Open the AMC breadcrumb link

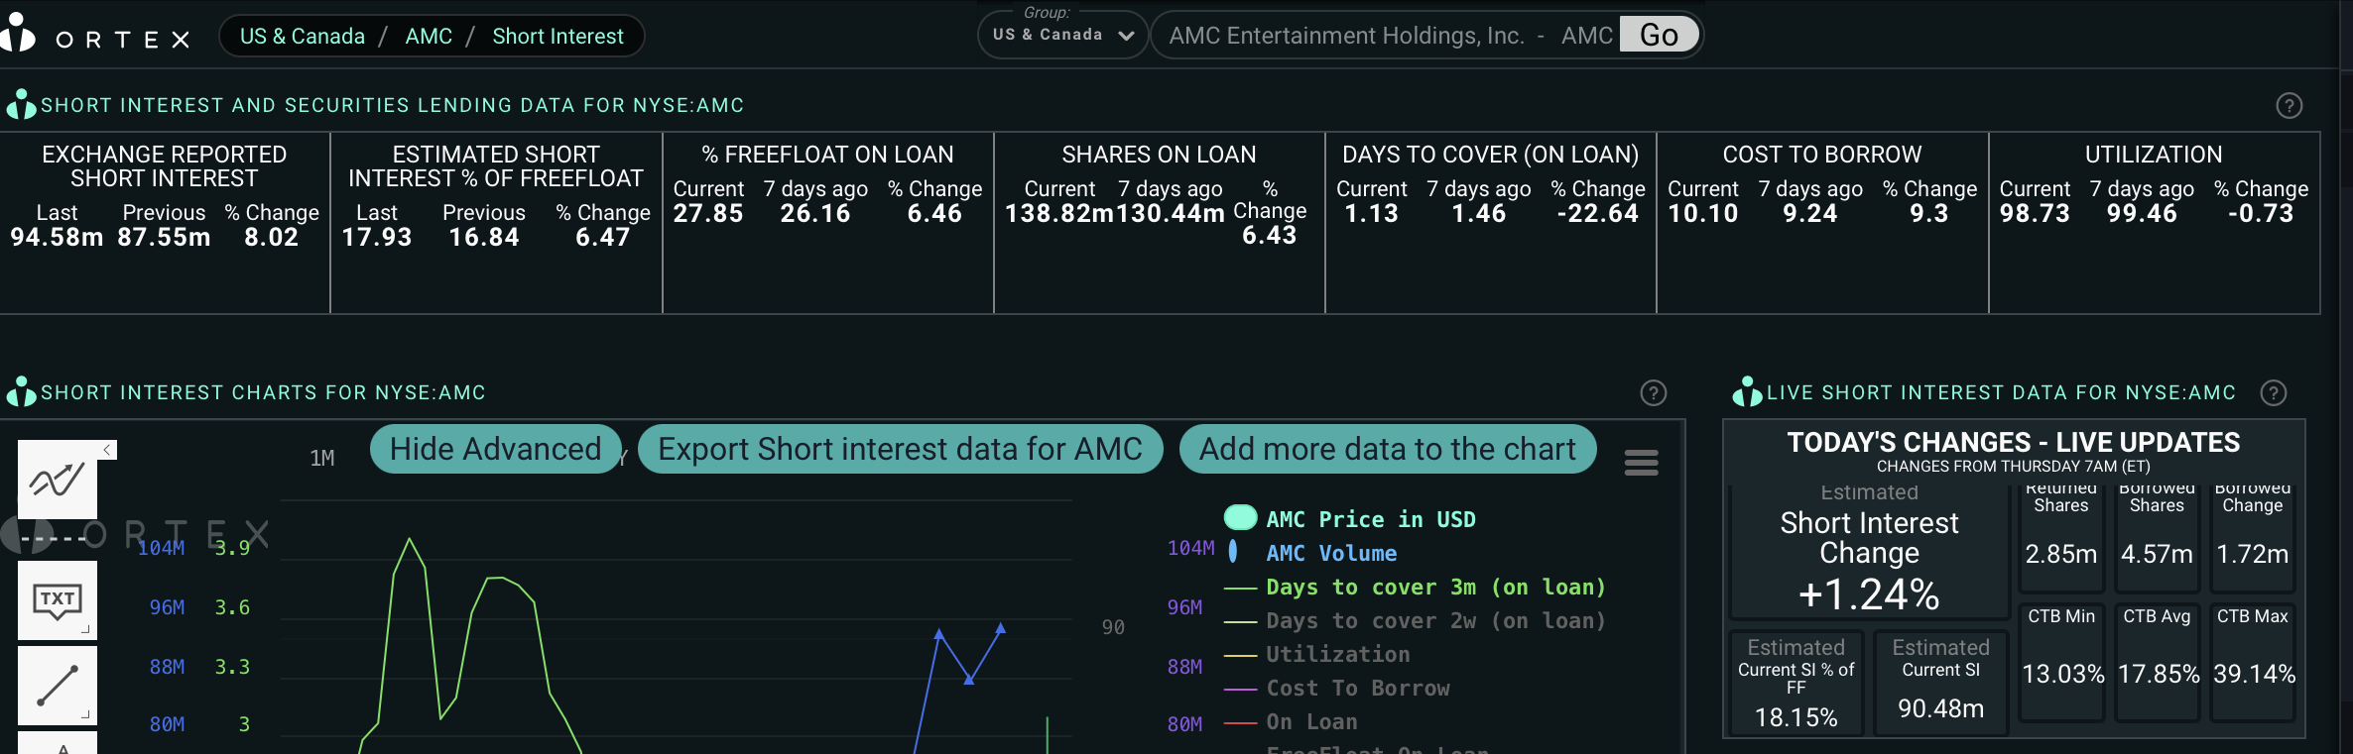tap(429, 37)
